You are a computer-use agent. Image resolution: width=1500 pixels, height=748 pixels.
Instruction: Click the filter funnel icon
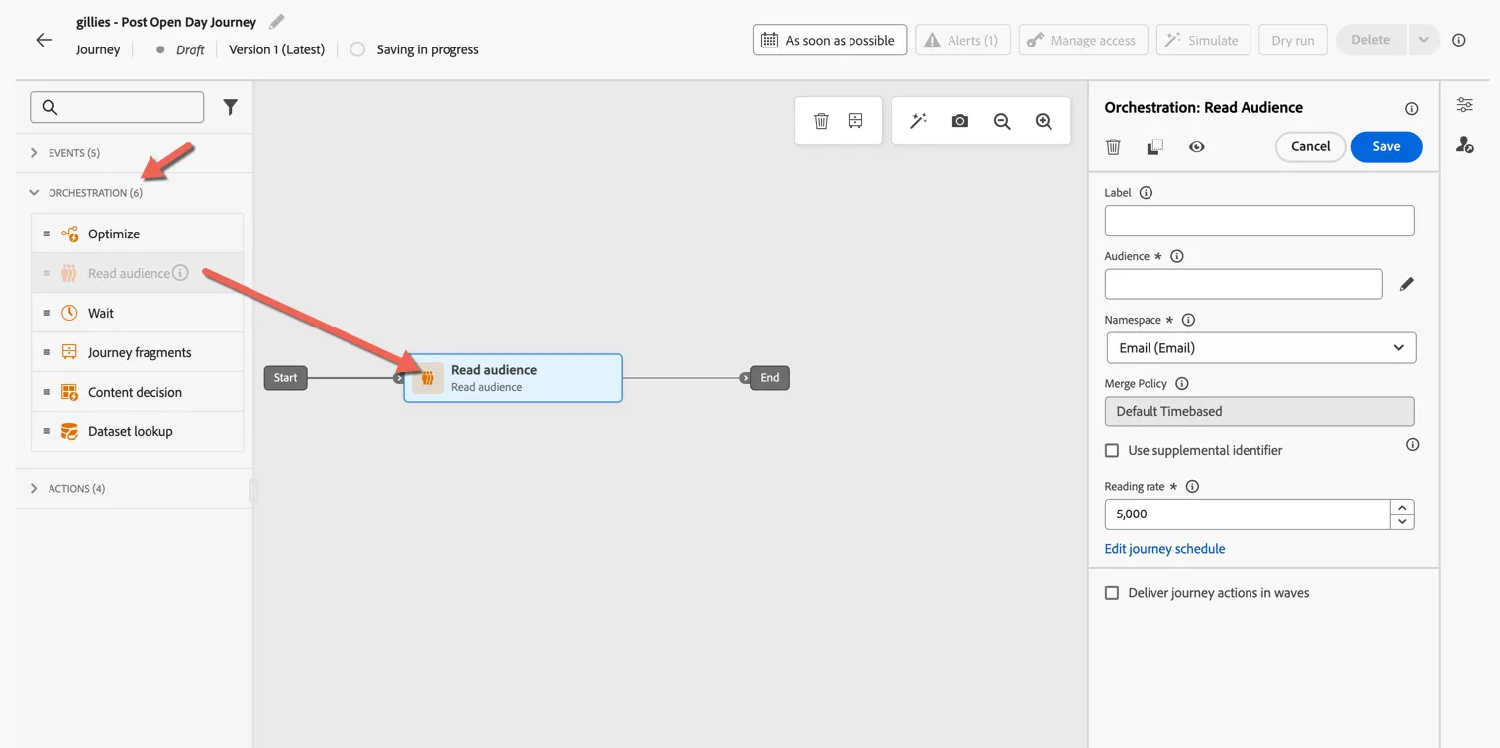[x=230, y=107]
